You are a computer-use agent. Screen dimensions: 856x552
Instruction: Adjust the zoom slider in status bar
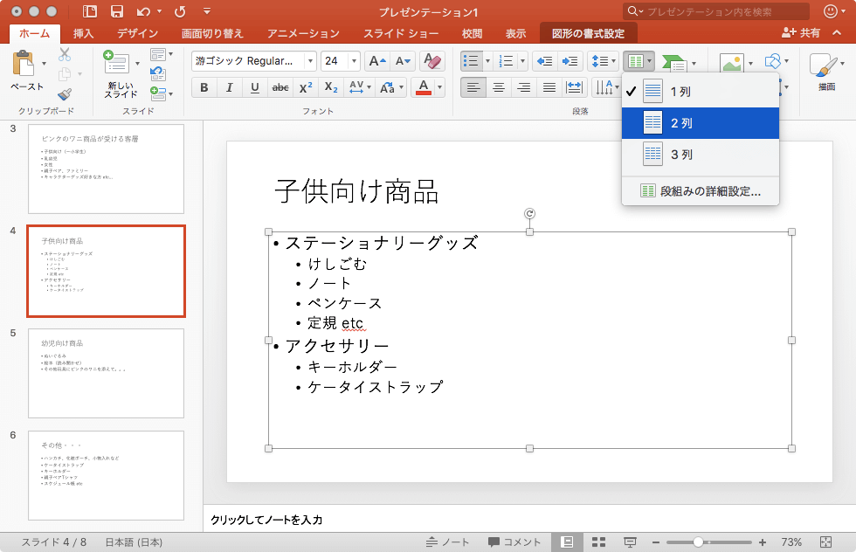click(698, 542)
